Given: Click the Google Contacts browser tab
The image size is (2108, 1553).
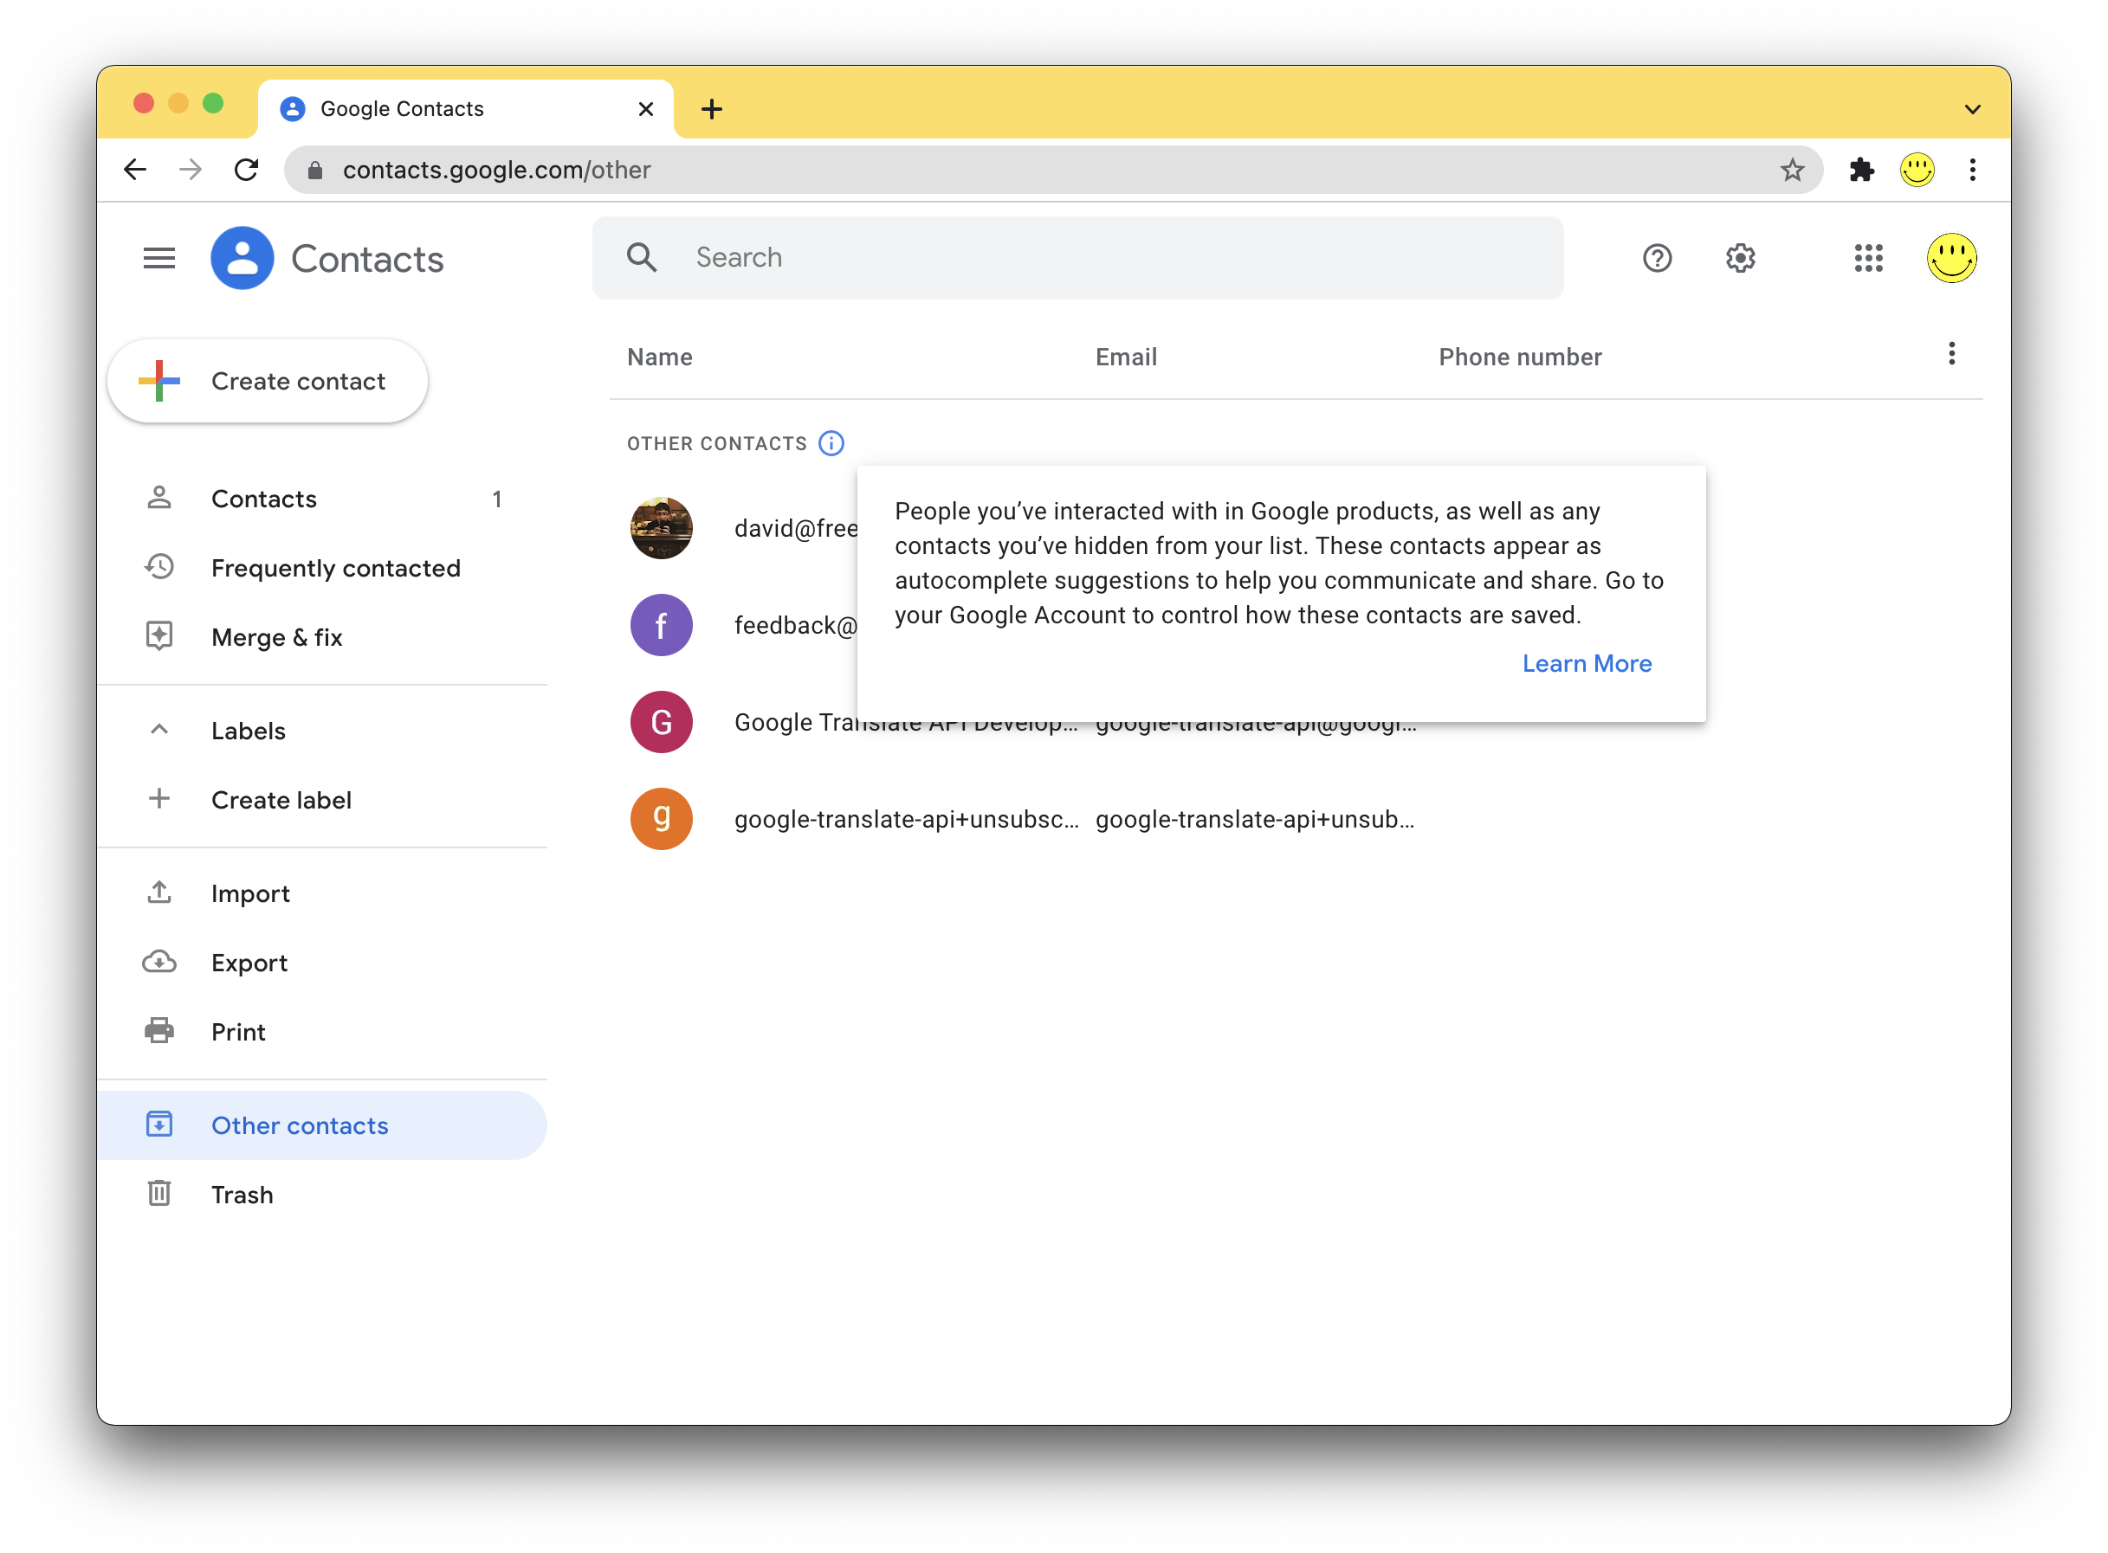Looking at the screenshot, I should point(465,109).
